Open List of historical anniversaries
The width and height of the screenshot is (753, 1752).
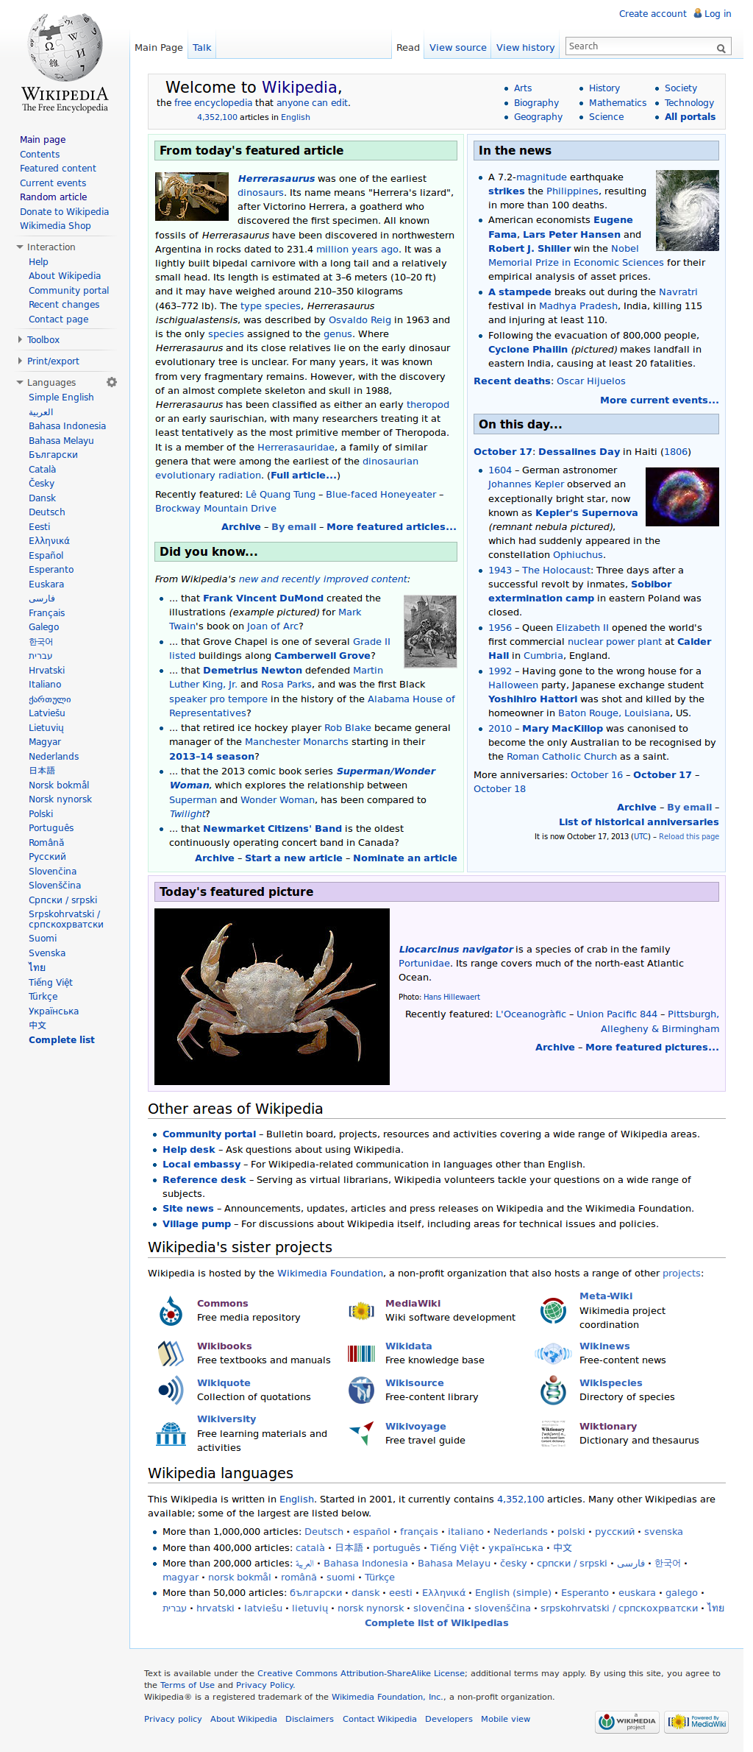tap(639, 822)
